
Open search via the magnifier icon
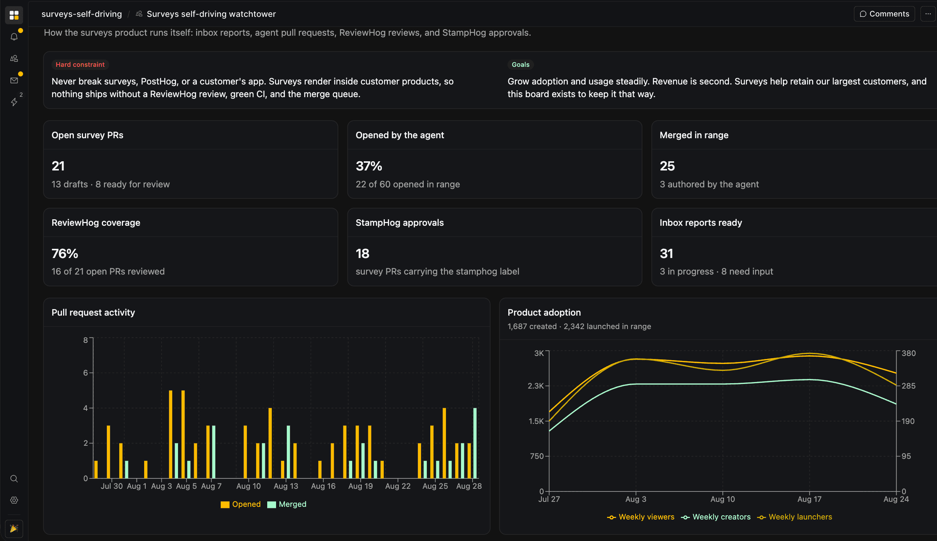pos(14,478)
